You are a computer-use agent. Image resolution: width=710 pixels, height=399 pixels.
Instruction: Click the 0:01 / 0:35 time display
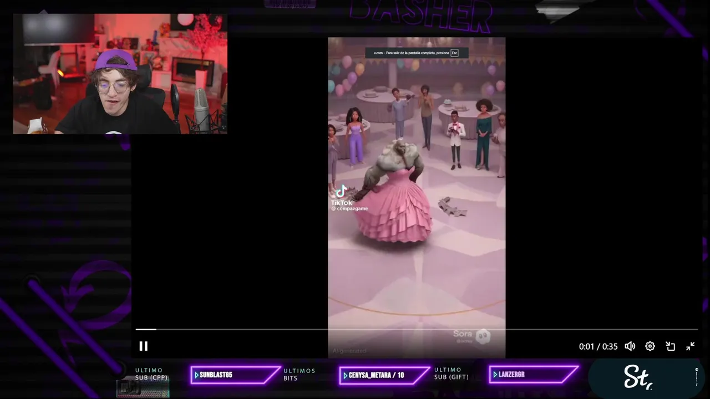click(x=598, y=346)
